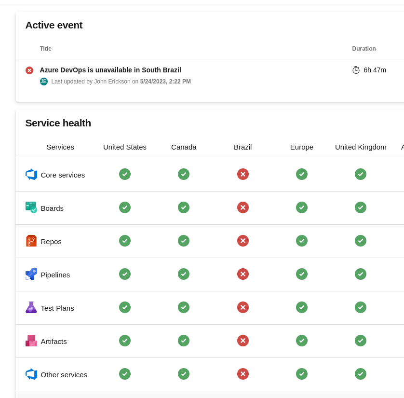The height and width of the screenshot is (398, 404).
Task: Click Pipelines green check for United Kingdom
Action: [361, 274]
